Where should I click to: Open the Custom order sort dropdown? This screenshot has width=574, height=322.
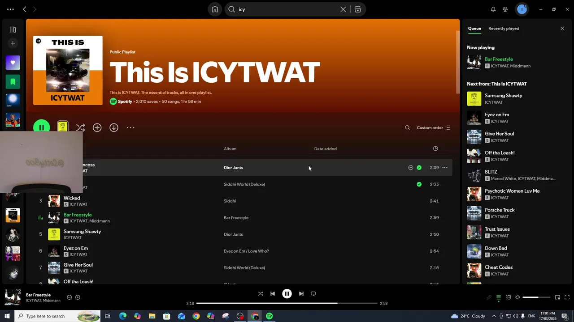(x=433, y=128)
